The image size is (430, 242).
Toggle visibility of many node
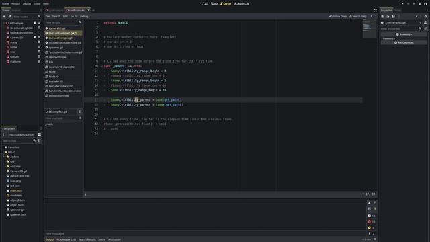39,42
